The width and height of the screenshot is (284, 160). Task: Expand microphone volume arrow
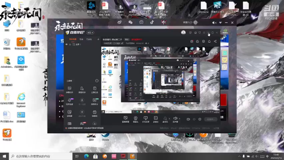(x=170, y=119)
